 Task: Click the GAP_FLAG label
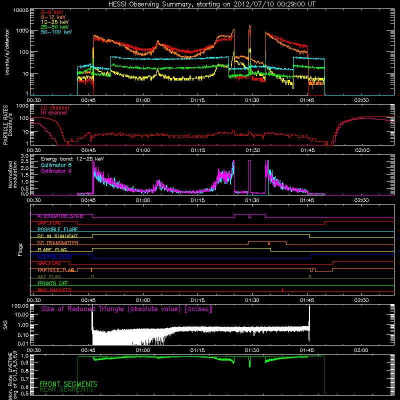click(49, 222)
